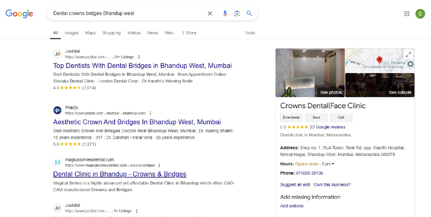
Task: Select the All results tab
Action: click(x=55, y=33)
